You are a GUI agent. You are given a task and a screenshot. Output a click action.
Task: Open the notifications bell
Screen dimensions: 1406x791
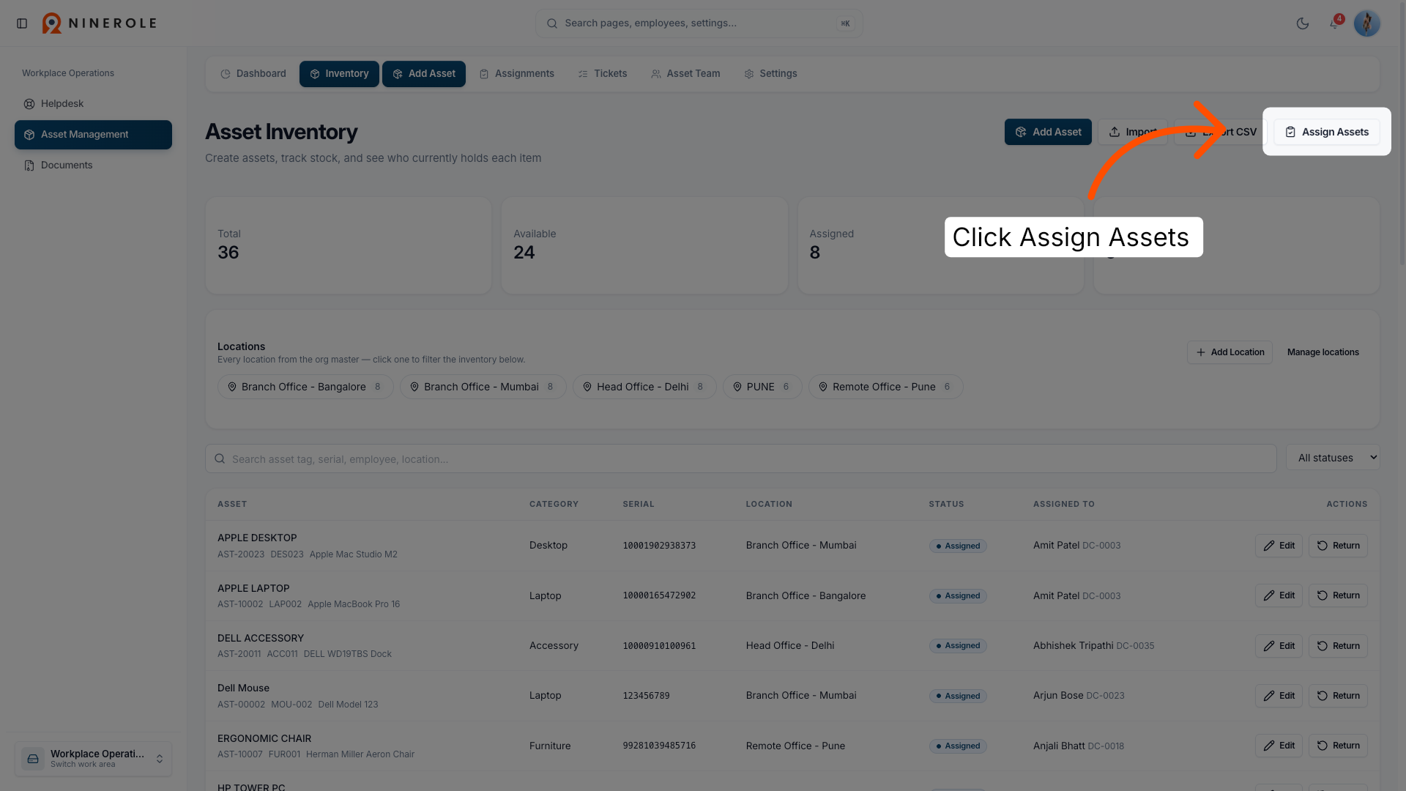click(1335, 23)
